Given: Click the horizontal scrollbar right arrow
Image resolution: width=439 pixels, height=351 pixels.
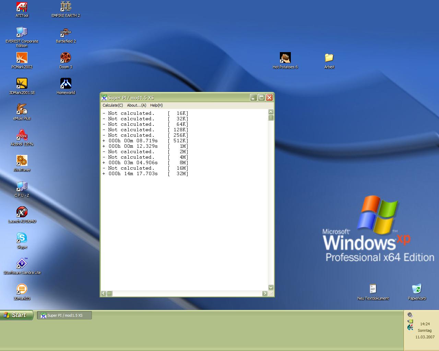Looking at the screenshot, I should (264, 293).
